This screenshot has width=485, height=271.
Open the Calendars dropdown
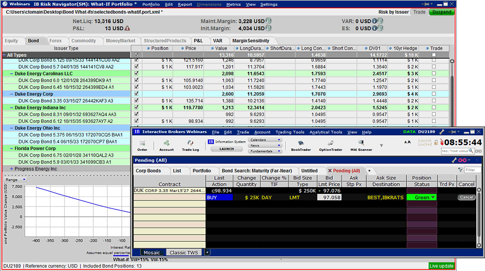pos(265,140)
